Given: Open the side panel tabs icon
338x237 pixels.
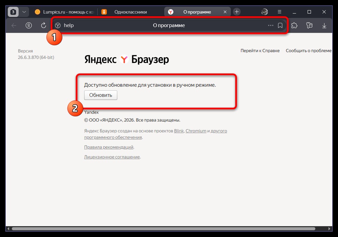Looking at the screenshot, I should (309, 25).
